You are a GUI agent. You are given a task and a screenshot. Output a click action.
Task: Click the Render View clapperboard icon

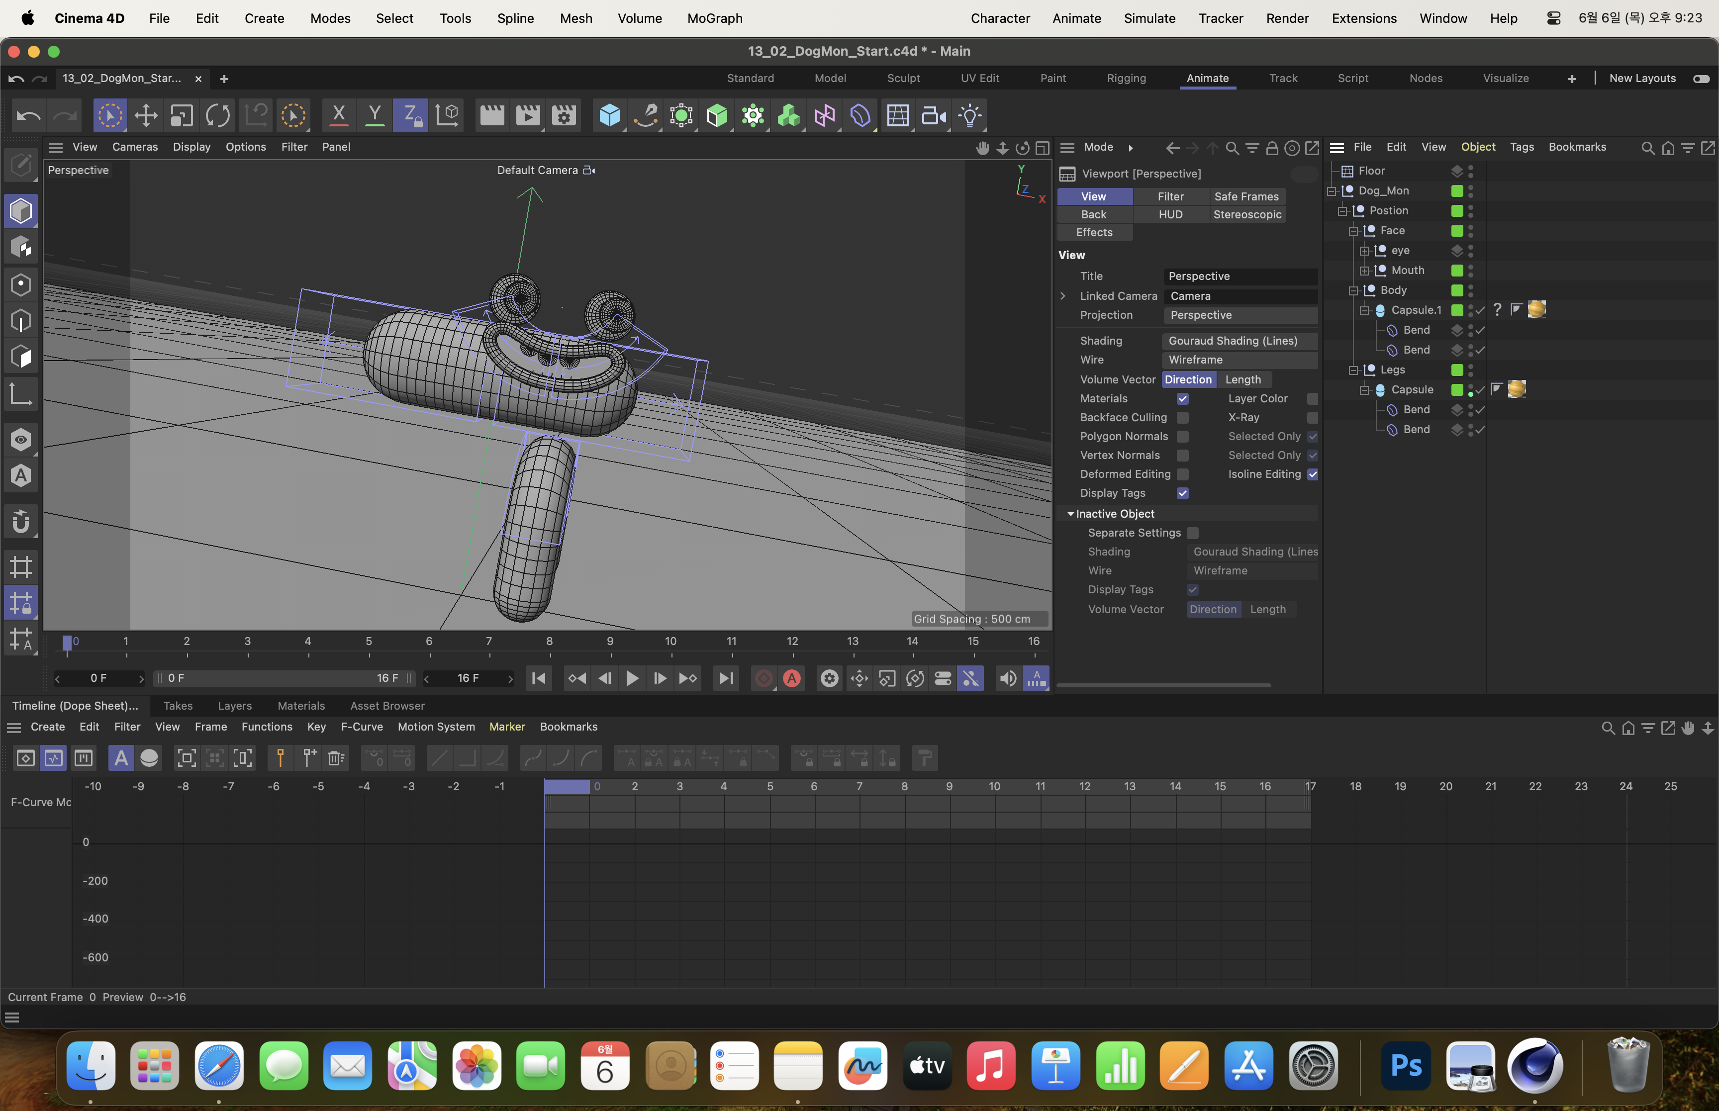[x=492, y=115]
